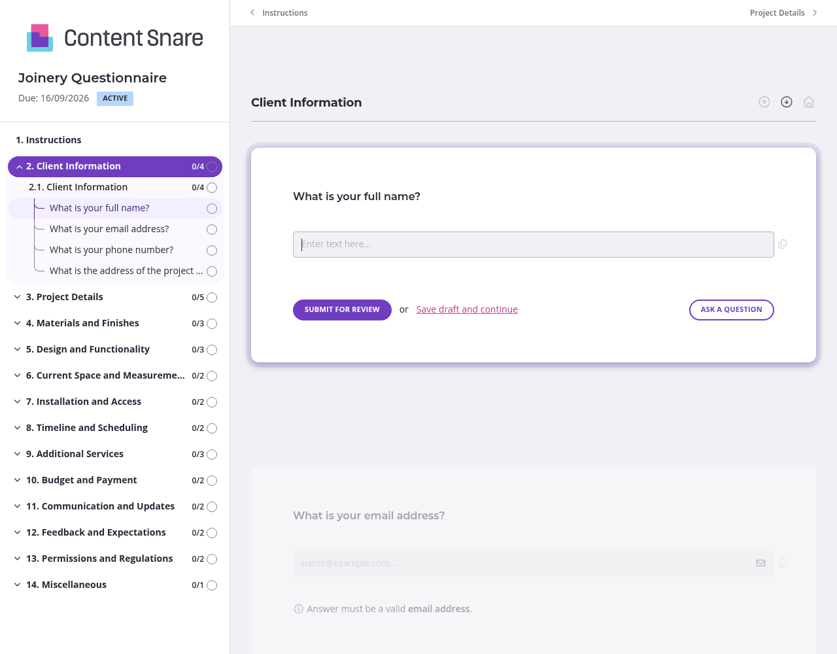
Task: Expand the Feedback and Expectations chevron
Action: [18, 532]
